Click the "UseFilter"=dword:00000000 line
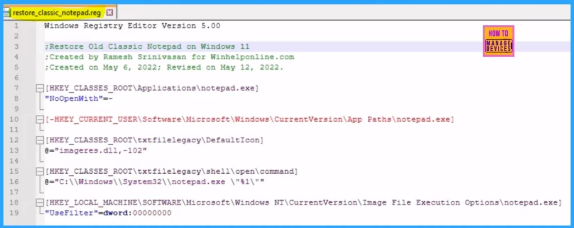This screenshot has height=228, width=574. pyautogui.click(x=108, y=213)
